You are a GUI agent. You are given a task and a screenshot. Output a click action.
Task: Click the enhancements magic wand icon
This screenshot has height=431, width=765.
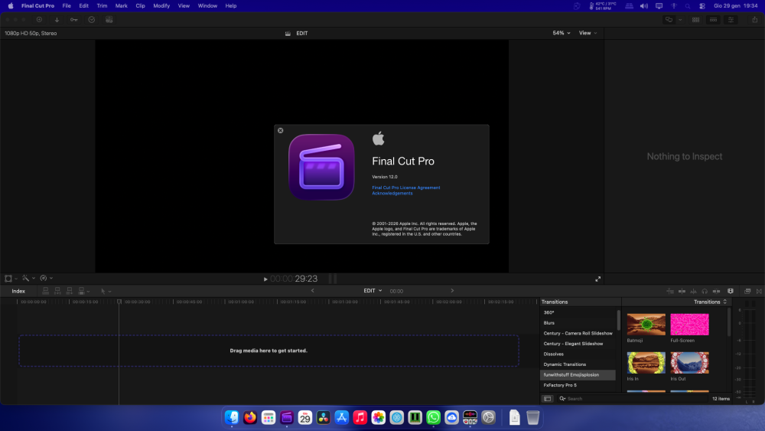(x=25, y=278)
